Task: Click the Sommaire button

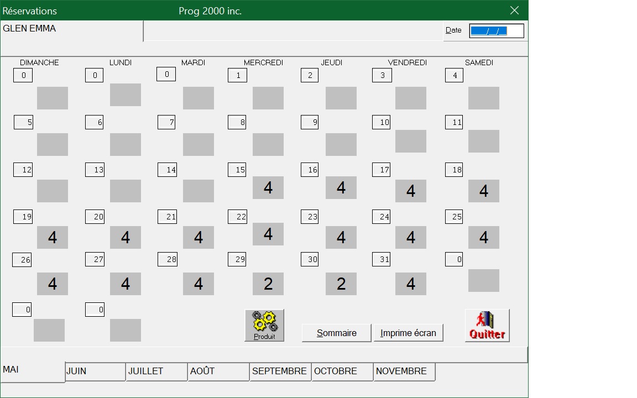Action: pyautogui.click(x=336, y=333)
